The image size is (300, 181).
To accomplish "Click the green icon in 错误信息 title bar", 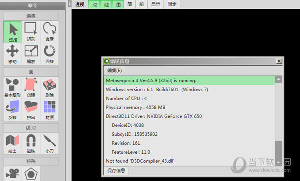I will [107, 61].
